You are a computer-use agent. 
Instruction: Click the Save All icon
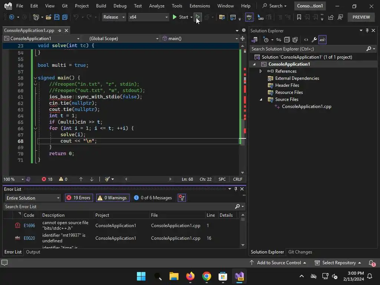[x=65, y=17]
